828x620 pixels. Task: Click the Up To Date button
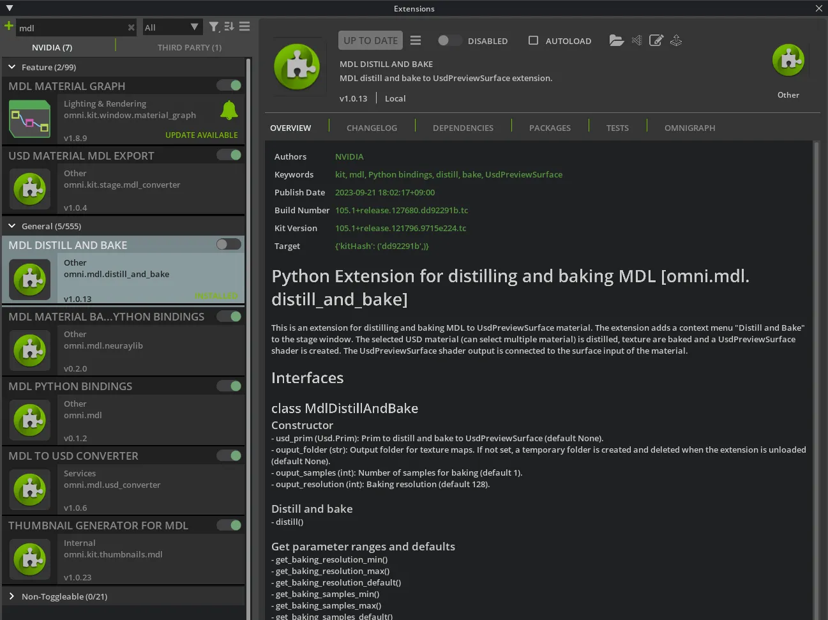coord(370,41)
